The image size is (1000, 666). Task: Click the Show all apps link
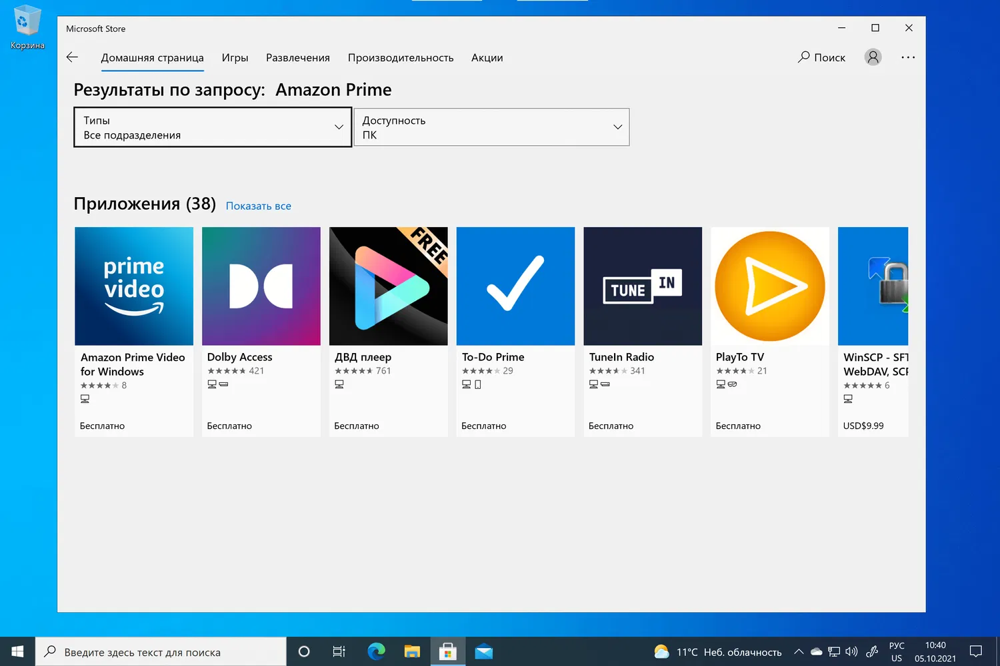(259, 206)
